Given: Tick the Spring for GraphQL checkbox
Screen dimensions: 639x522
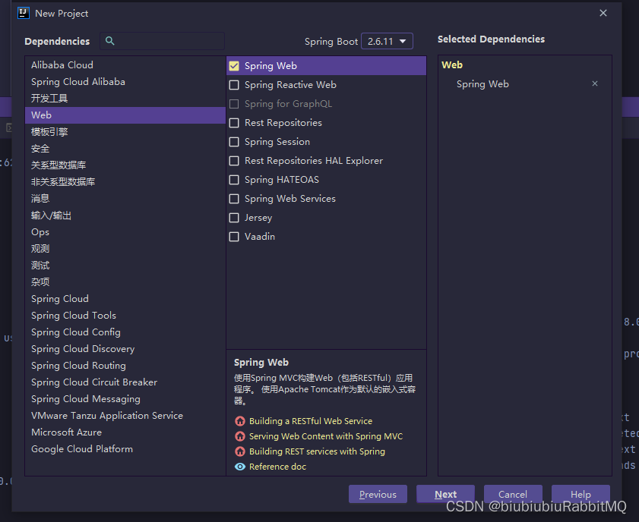Looking at the screenshot, I should [x=234, y=104].
